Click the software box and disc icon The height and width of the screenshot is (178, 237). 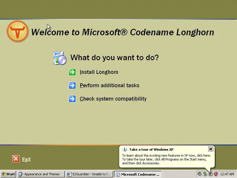coord(60,58)
